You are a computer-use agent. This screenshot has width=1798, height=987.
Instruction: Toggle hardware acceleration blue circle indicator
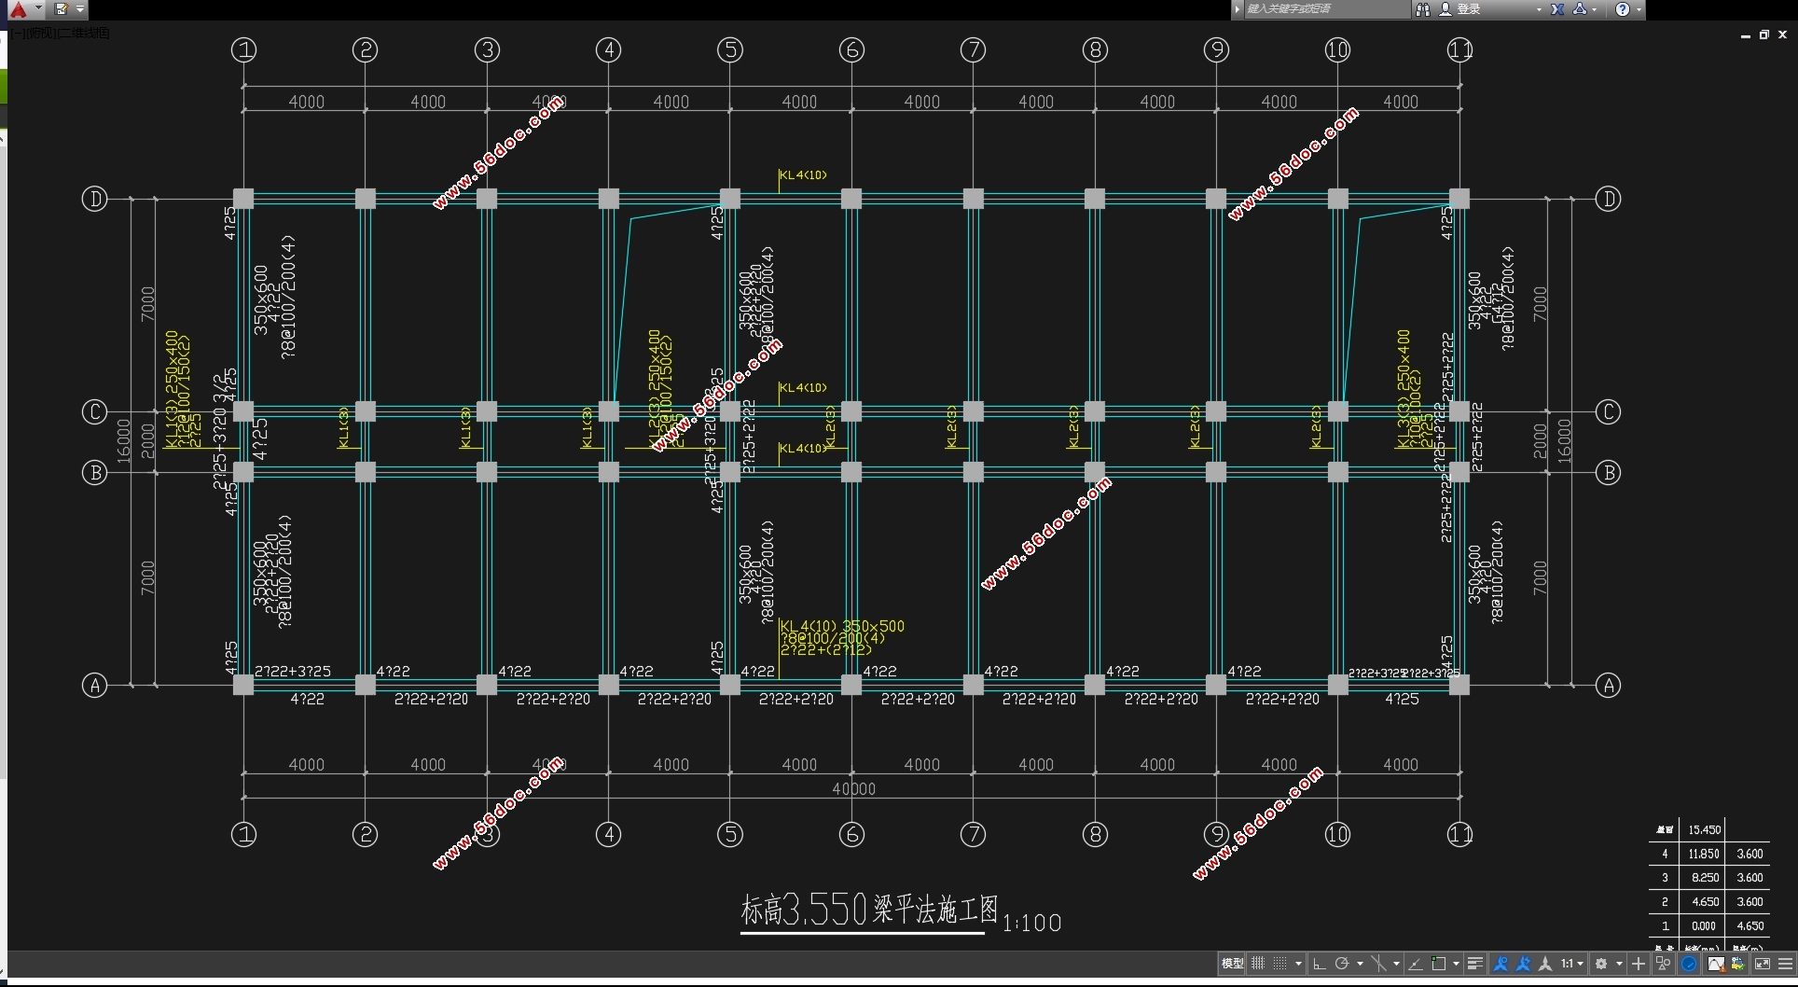click(x=1689, y=964)
